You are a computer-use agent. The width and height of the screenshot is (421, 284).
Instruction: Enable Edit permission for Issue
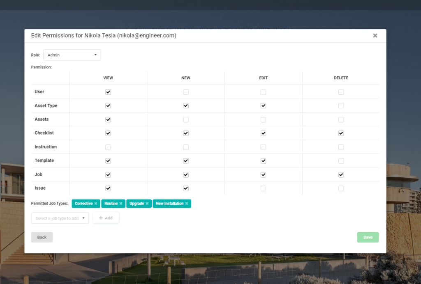point(263,188)
